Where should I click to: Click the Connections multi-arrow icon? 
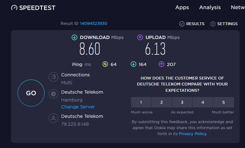(53, 77)
